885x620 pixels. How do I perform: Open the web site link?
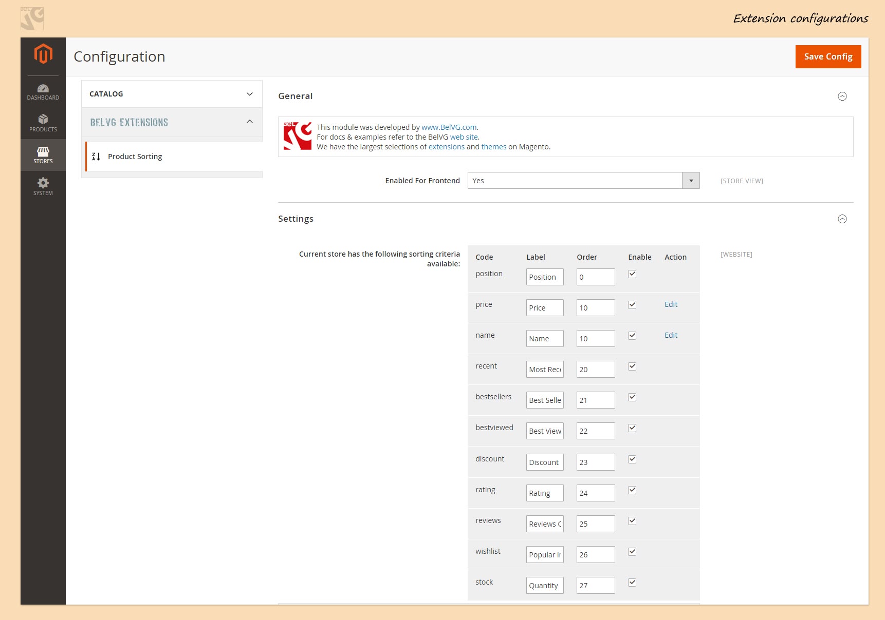tap(464, 137)
